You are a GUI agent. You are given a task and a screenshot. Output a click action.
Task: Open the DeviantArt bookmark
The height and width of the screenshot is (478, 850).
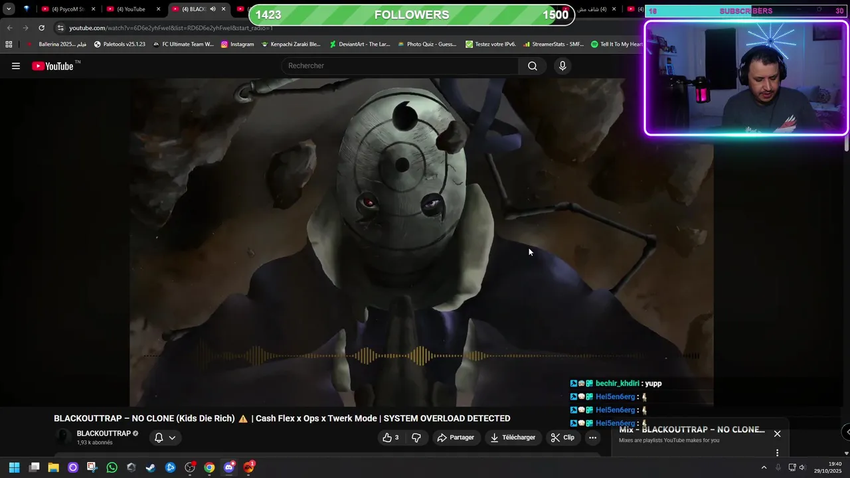360,44
